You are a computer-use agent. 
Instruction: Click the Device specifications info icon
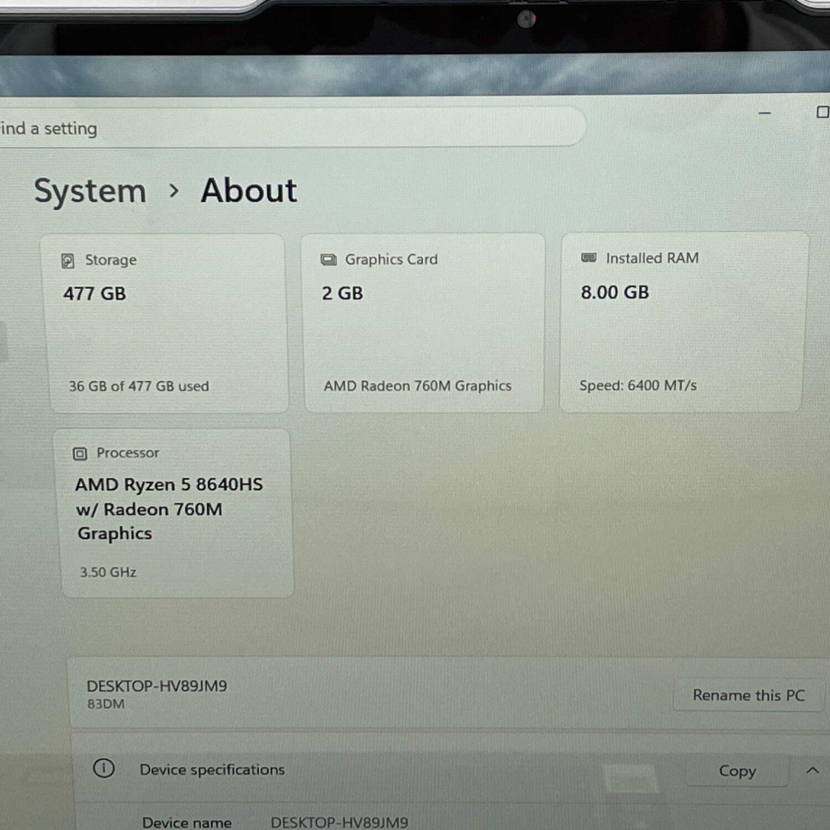(x=103, y=768)
